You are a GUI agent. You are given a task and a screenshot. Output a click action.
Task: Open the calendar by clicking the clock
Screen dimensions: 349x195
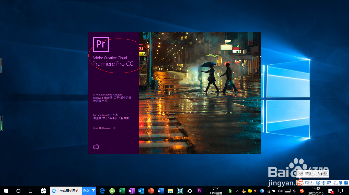(316, 191)
